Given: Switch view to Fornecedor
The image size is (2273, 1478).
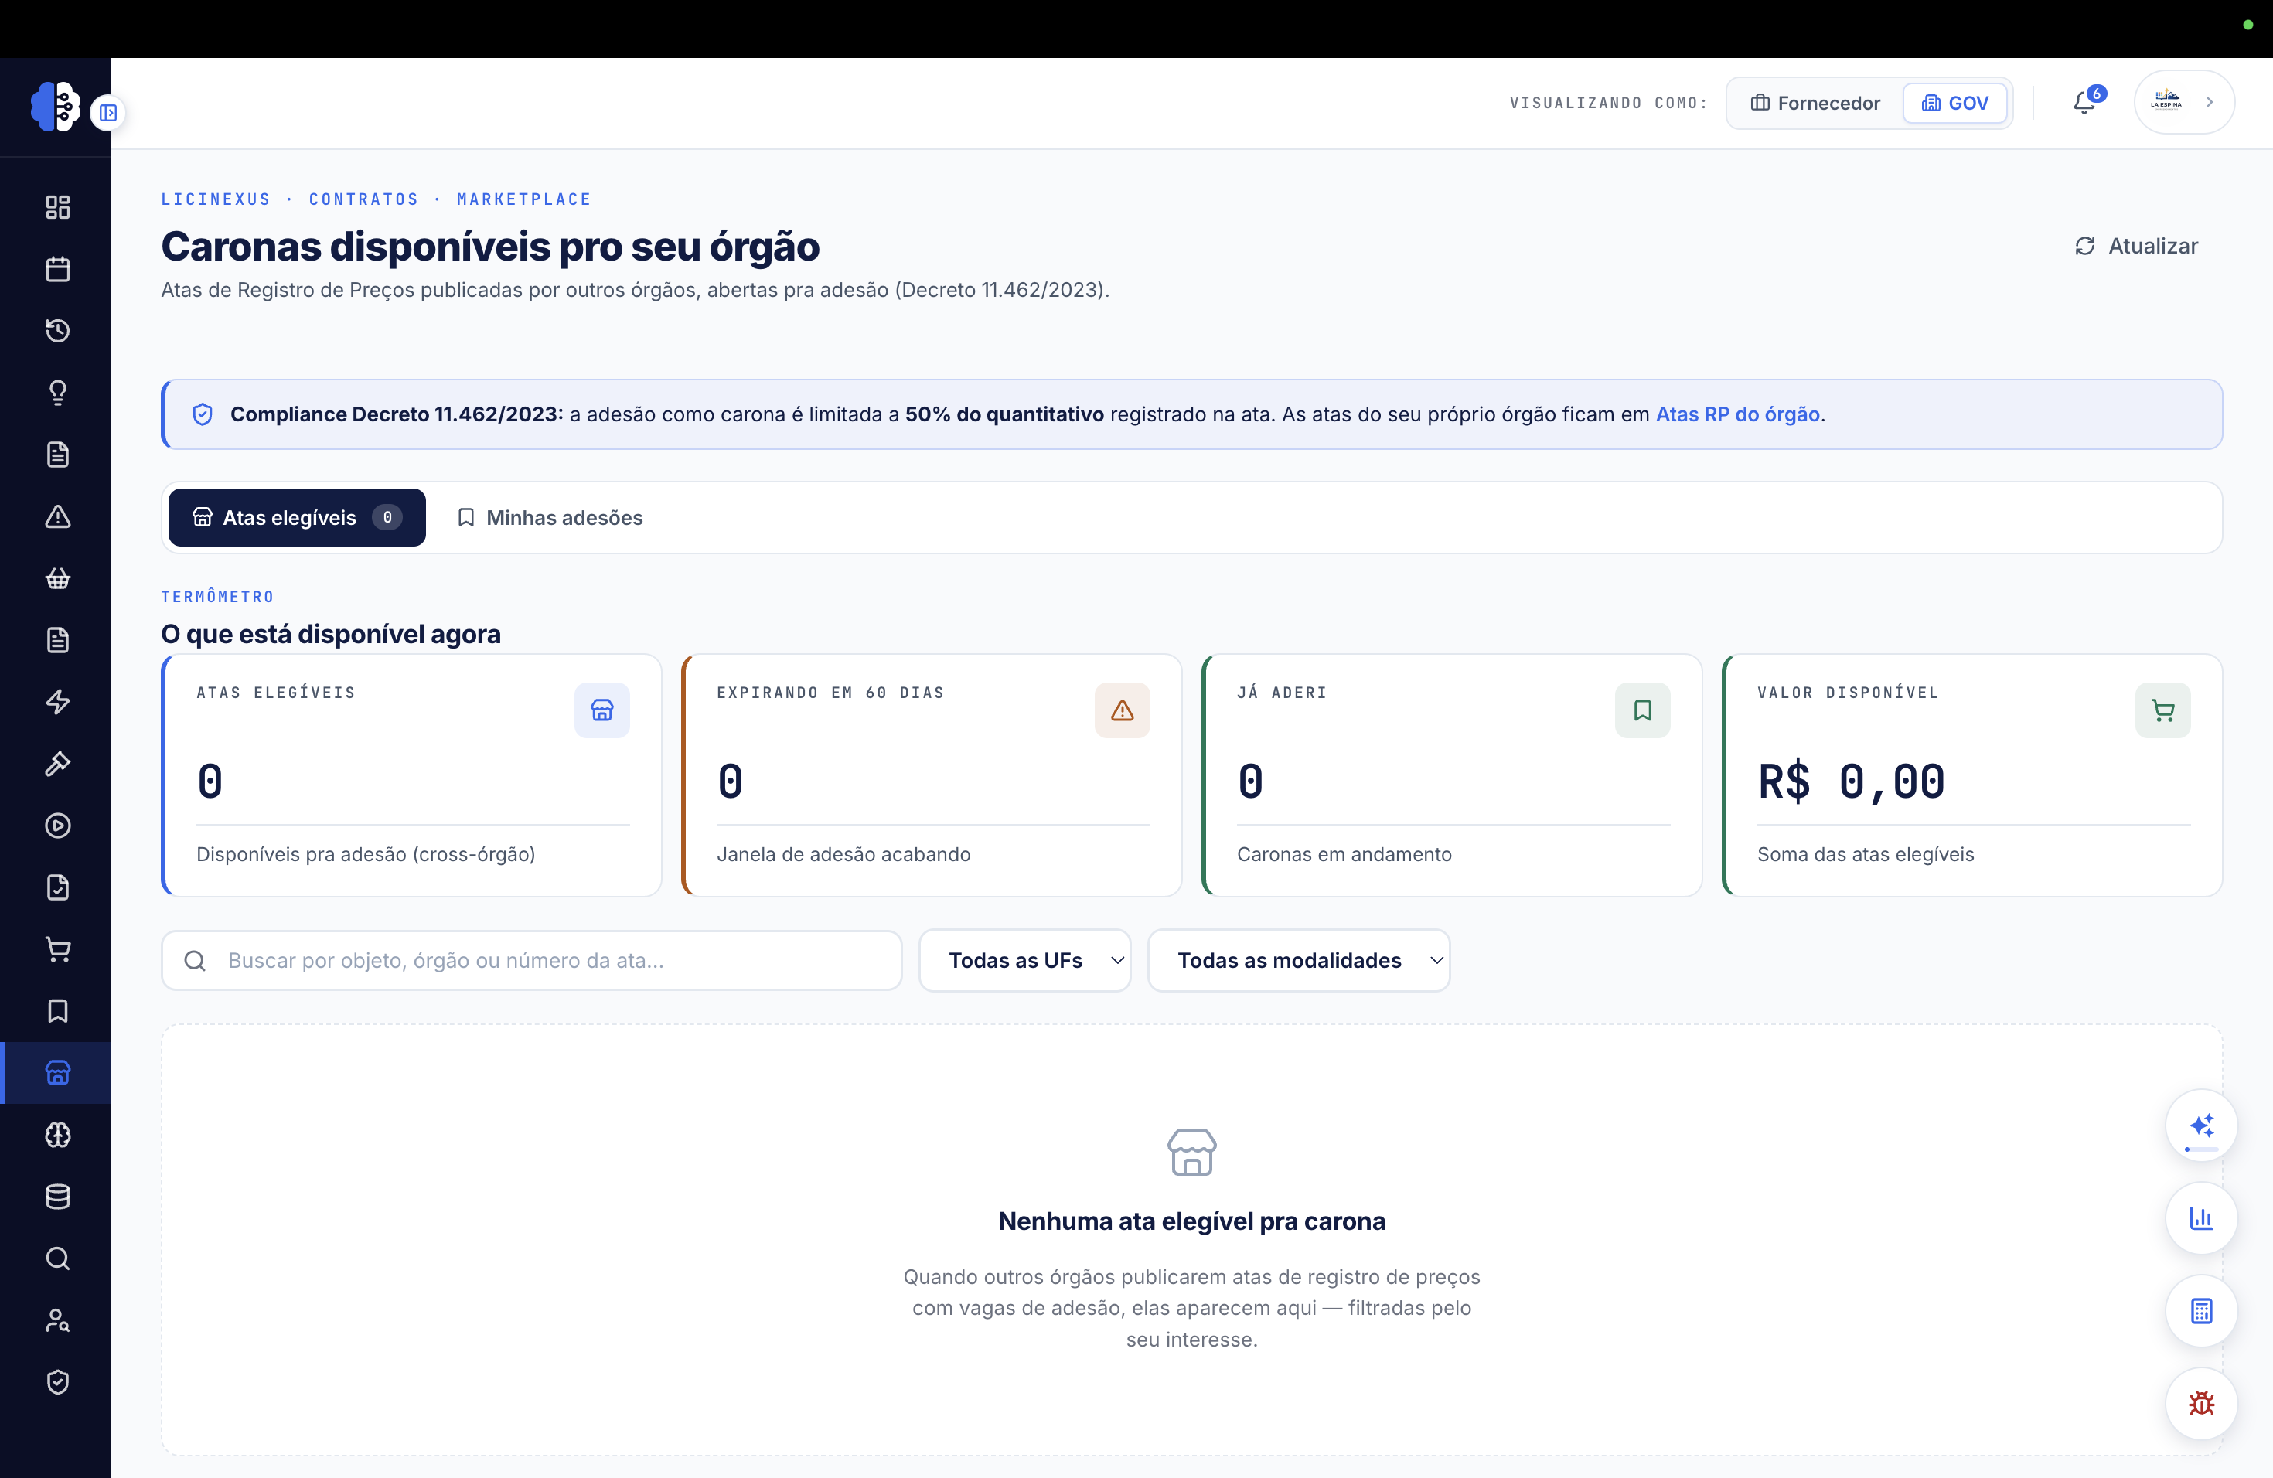Looking at the screenshot, I should 1815,103.
